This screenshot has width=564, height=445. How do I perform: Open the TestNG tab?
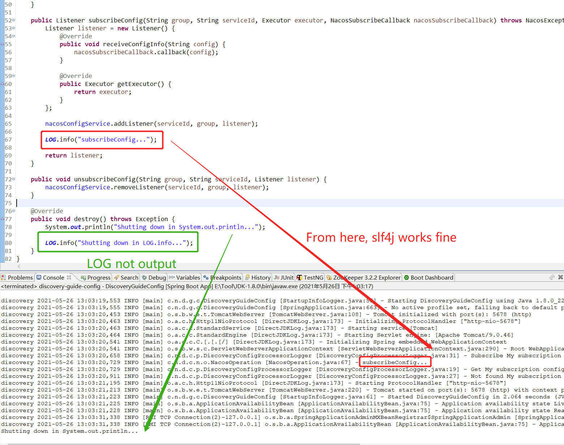pyautogui.click(x=310, y=277)
